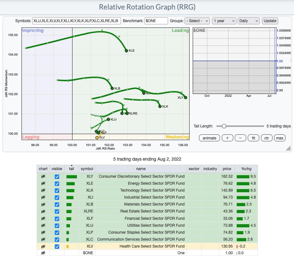Sort table by industry column
This screenshot has width=294, height=258.
(210, 169)
